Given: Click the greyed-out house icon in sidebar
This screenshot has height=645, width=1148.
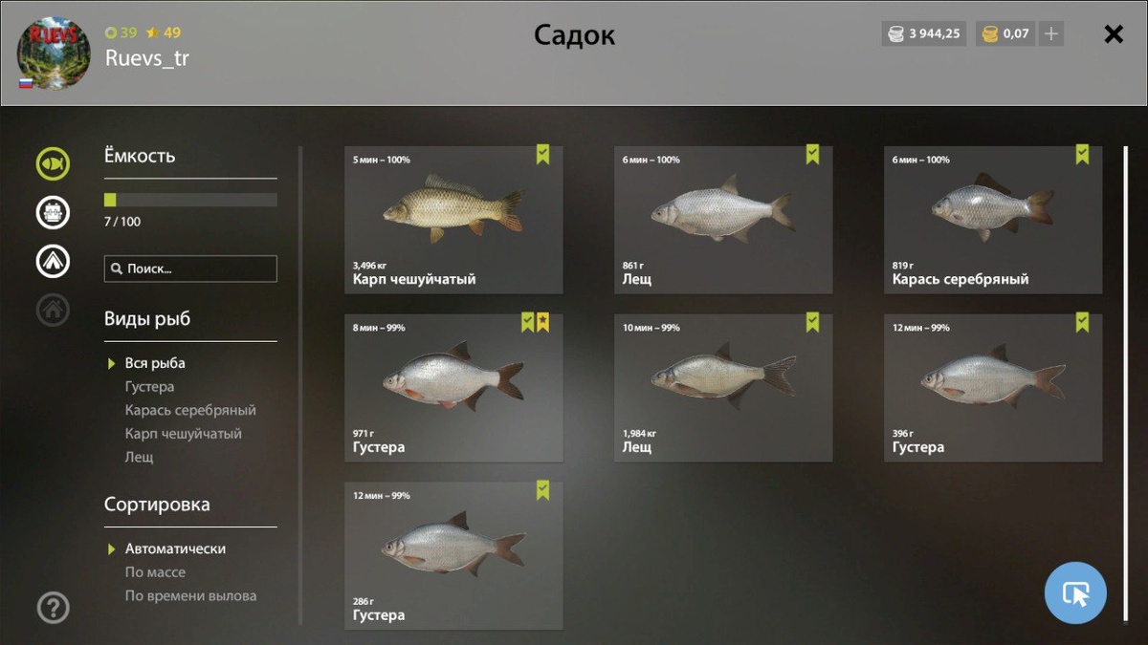Looking at the screenshot, I should [53, 309].
